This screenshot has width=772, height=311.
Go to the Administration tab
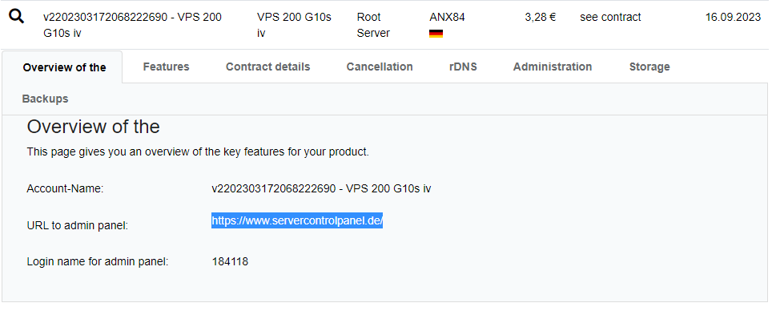tap(553, 67)
